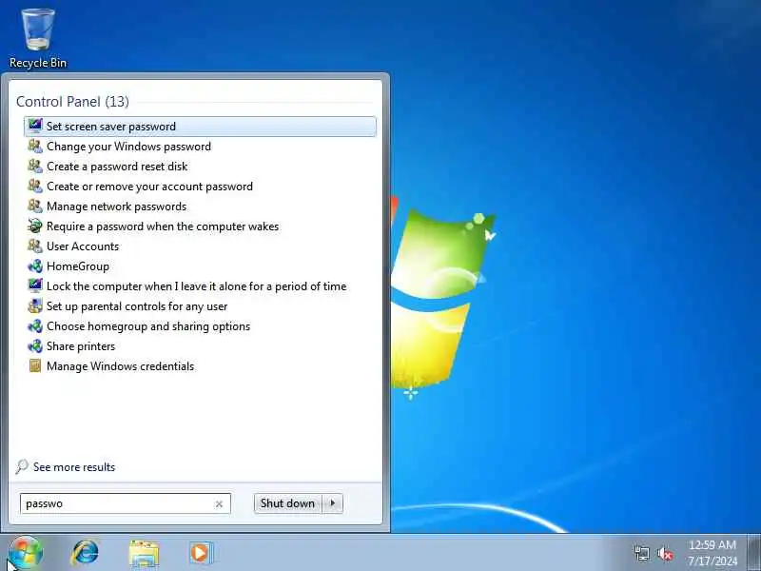The height and width of the screenshot is (571, 761).
Task: Open Windows Media Player from the taskbar
Action: pyautogui.click(x=201, y=553)
